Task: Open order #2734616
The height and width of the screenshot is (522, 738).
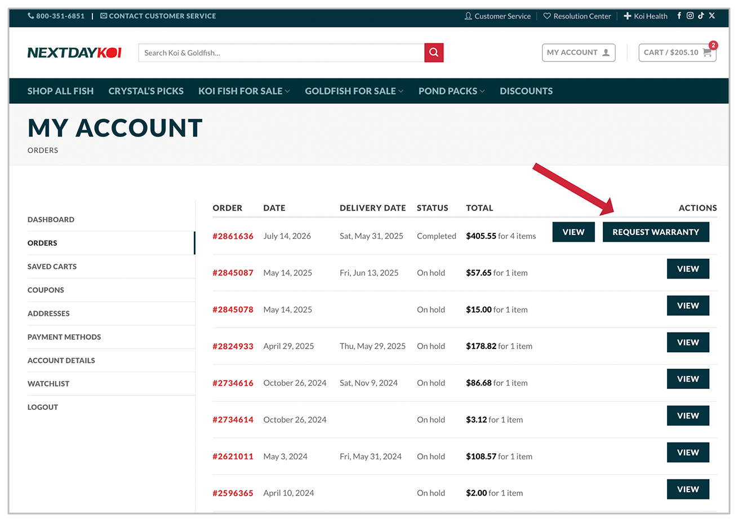Action: [233, 383]
